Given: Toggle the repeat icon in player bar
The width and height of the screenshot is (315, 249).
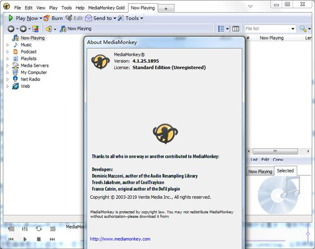Looking at the screenshot, I should point(39,229).
